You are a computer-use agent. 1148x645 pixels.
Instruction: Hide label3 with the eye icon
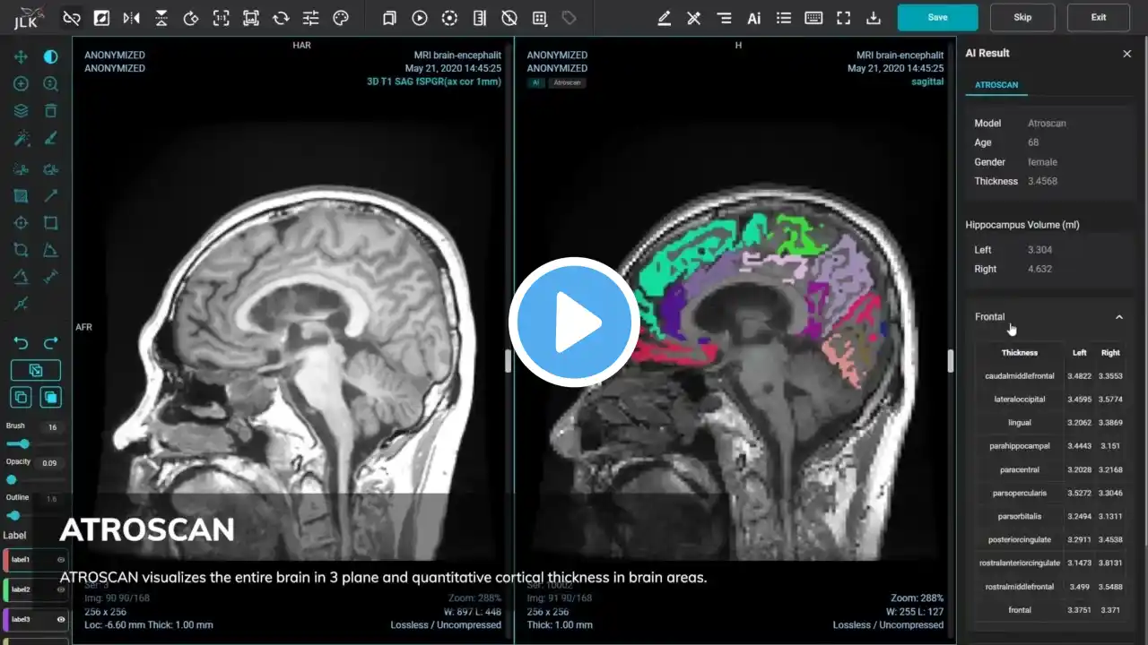pos(61,619)
